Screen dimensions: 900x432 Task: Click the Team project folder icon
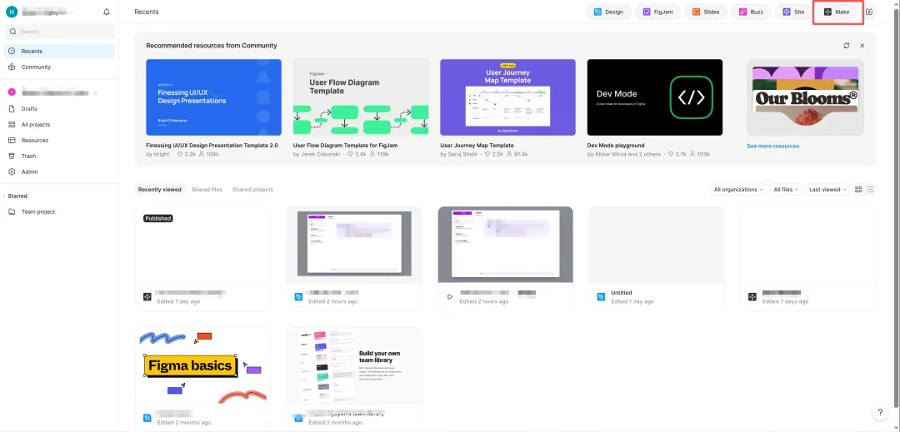pyautogui.click(x=12, y=212)
